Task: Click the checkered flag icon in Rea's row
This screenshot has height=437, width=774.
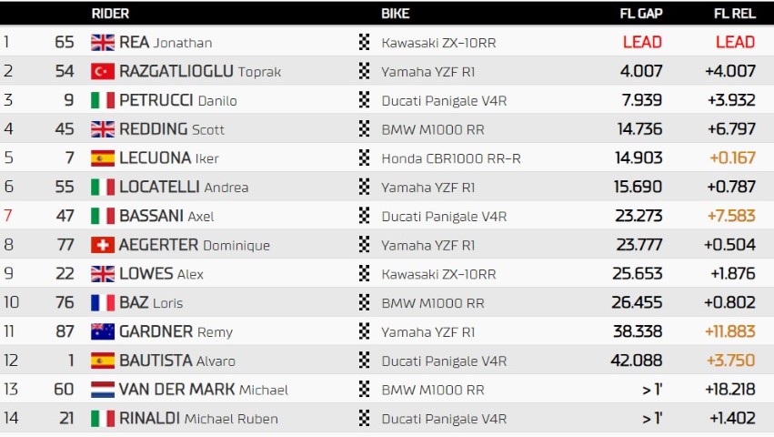Action: coord(365,42)
